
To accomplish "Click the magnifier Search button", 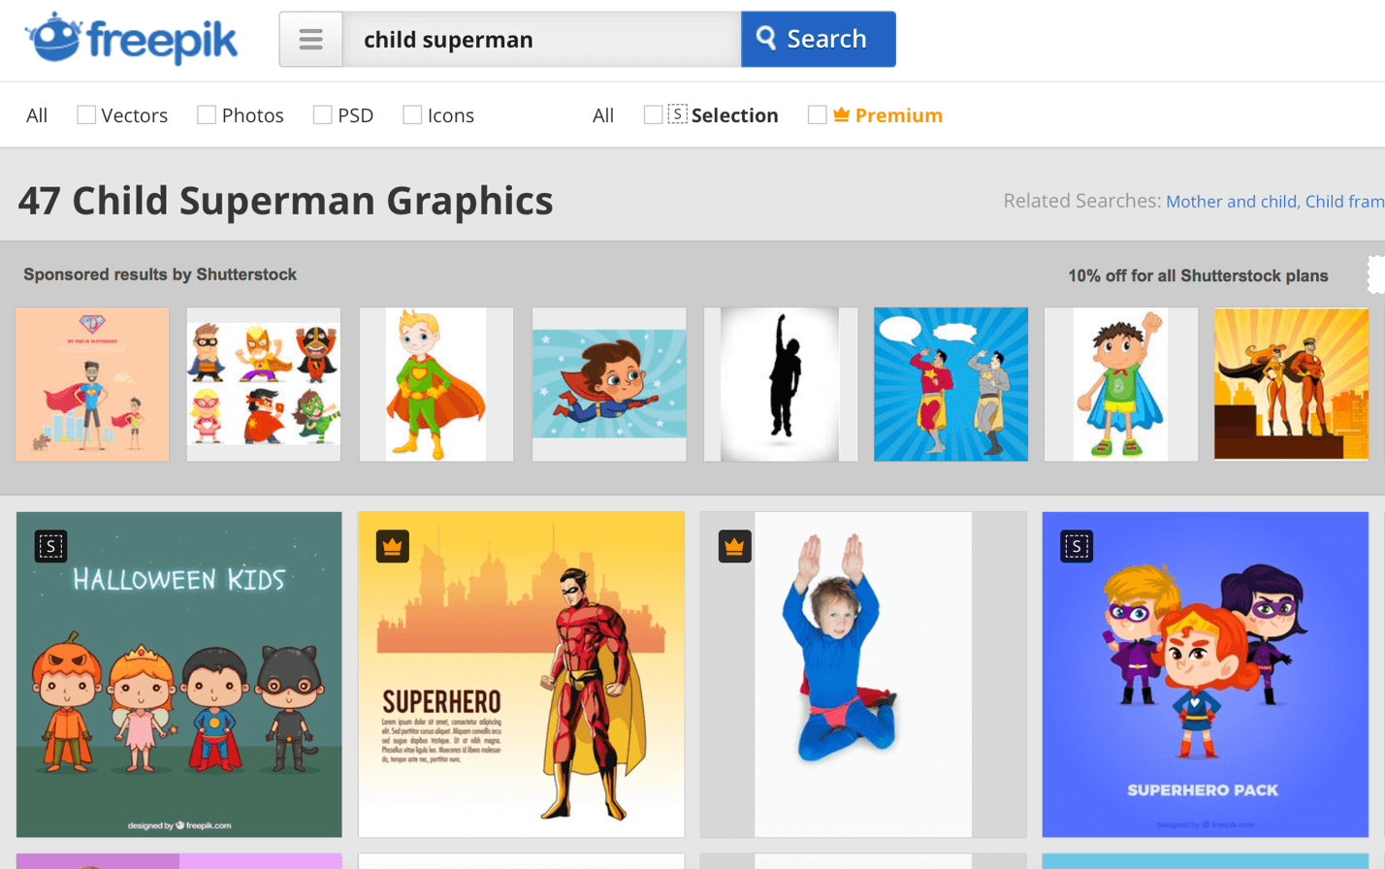I will [818, 40].
